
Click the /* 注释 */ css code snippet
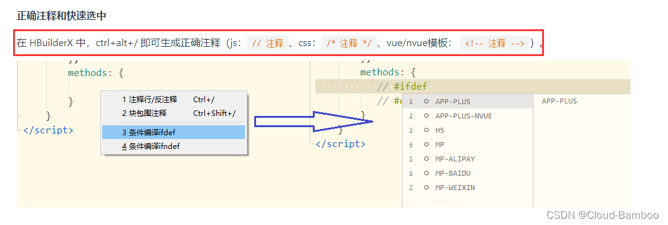pyautogui.click(x=349, y=44)
